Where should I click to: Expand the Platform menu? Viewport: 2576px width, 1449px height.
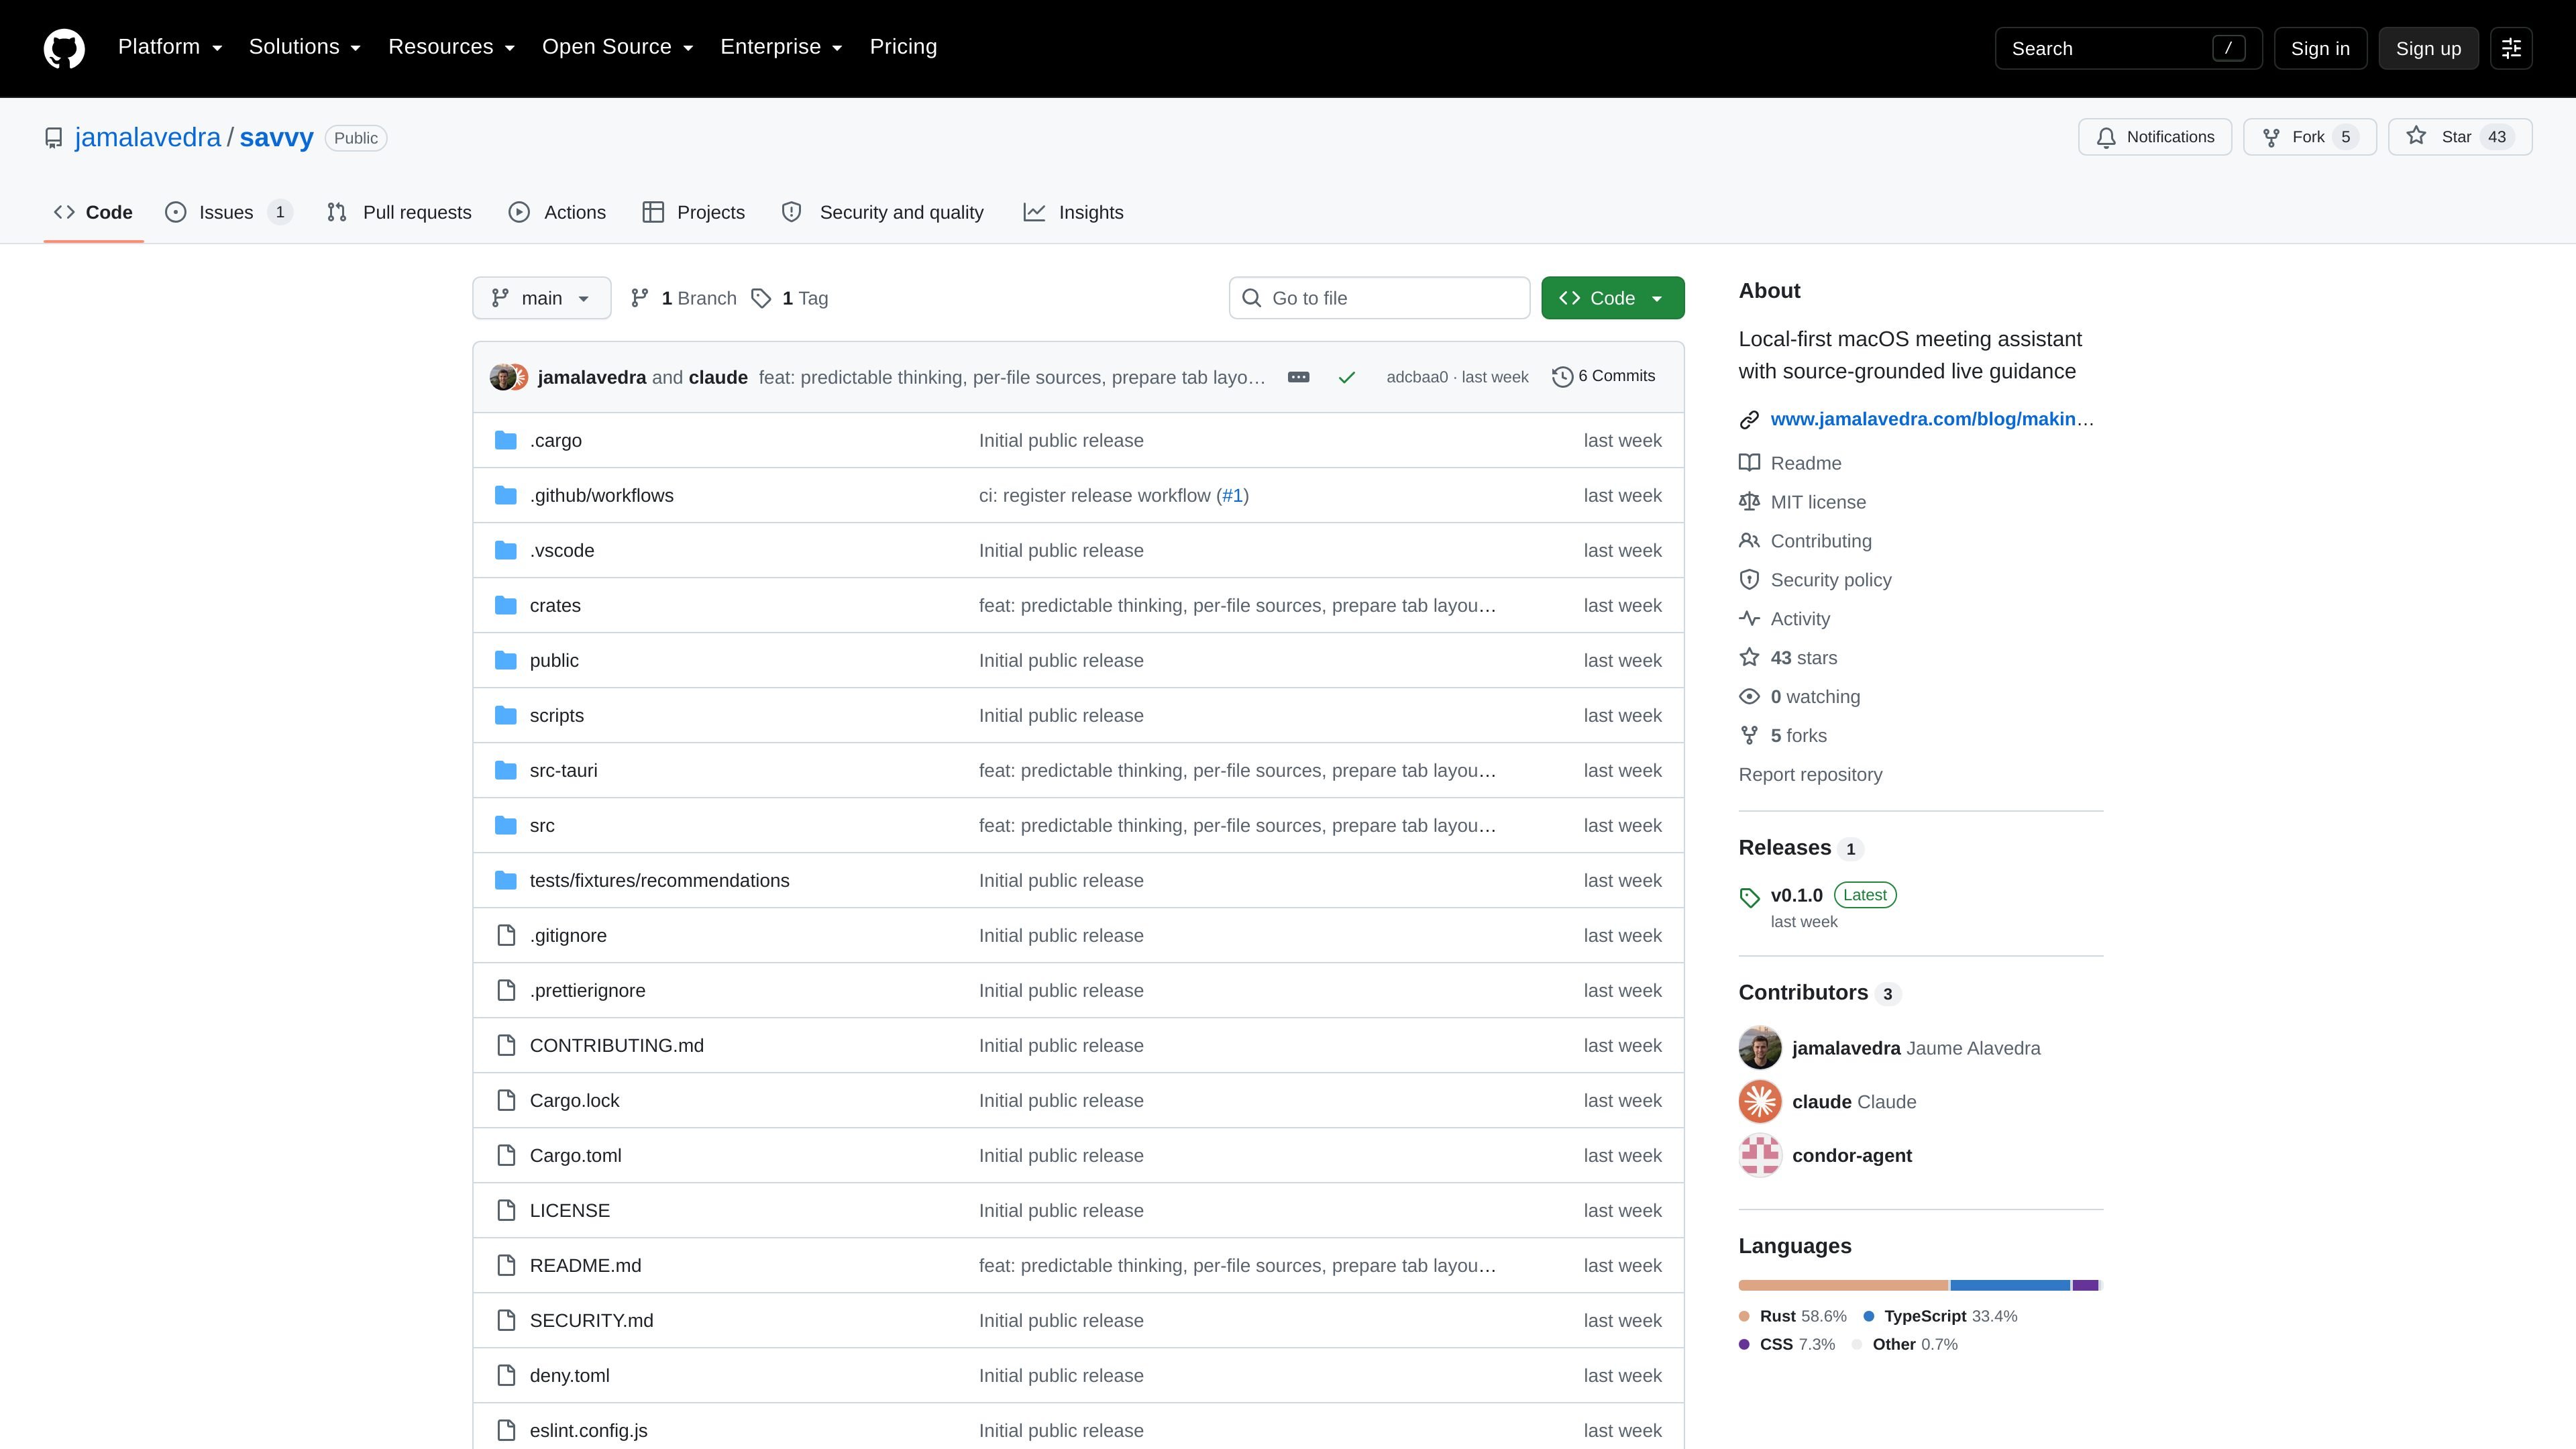170,47
